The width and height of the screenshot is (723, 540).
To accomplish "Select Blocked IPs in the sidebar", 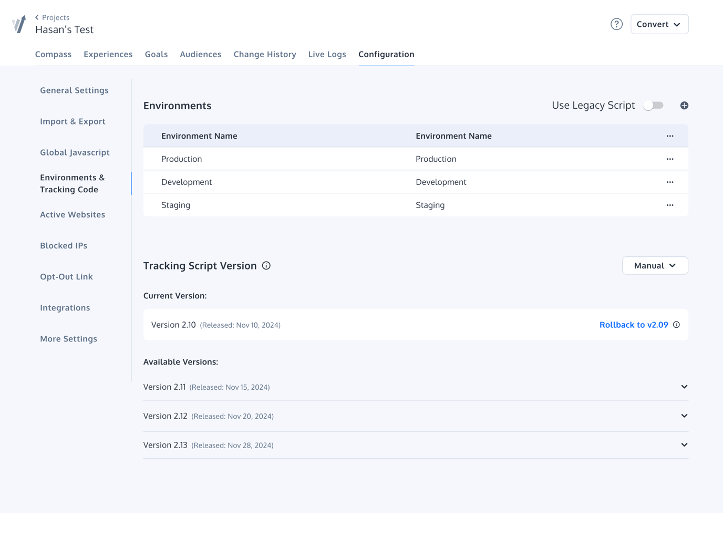I will coord(64,245).
